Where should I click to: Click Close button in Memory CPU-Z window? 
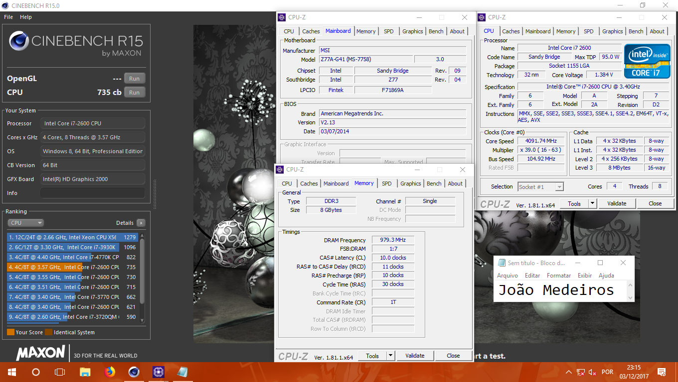tap(453, 356)
